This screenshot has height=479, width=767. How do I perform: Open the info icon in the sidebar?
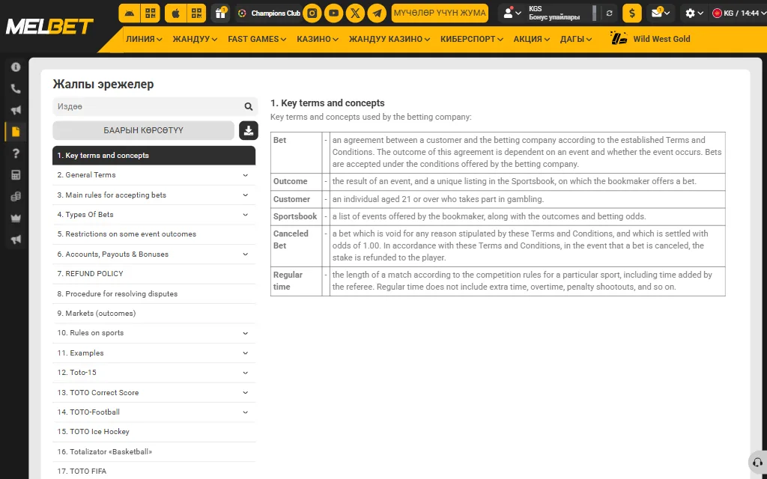[16, 67]
